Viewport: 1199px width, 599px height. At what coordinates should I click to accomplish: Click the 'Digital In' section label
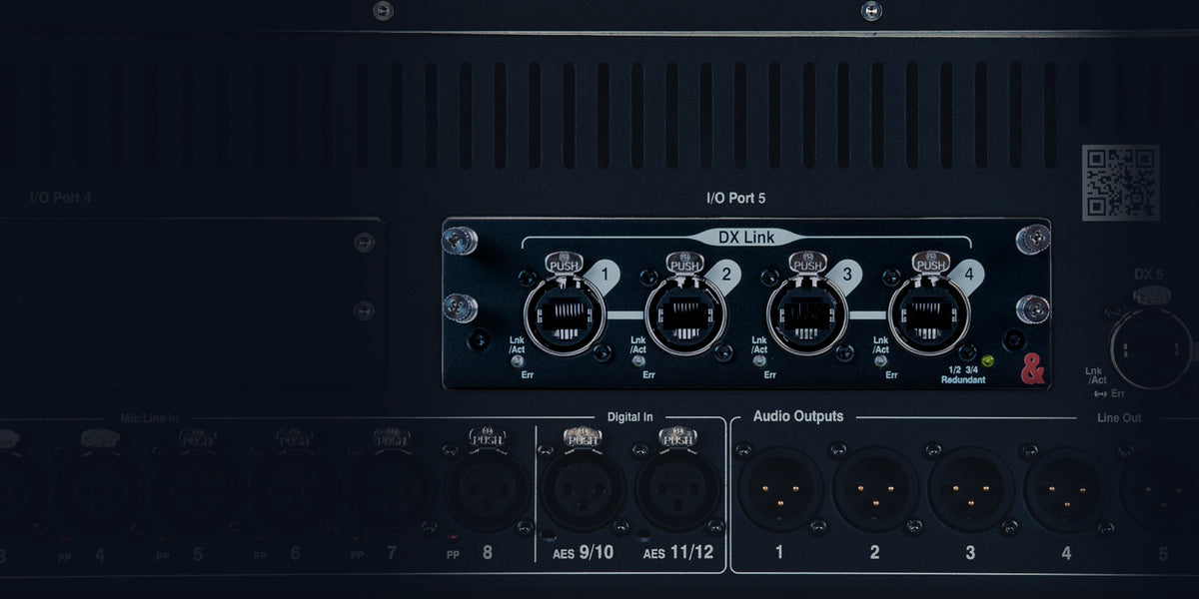(629, 416)
